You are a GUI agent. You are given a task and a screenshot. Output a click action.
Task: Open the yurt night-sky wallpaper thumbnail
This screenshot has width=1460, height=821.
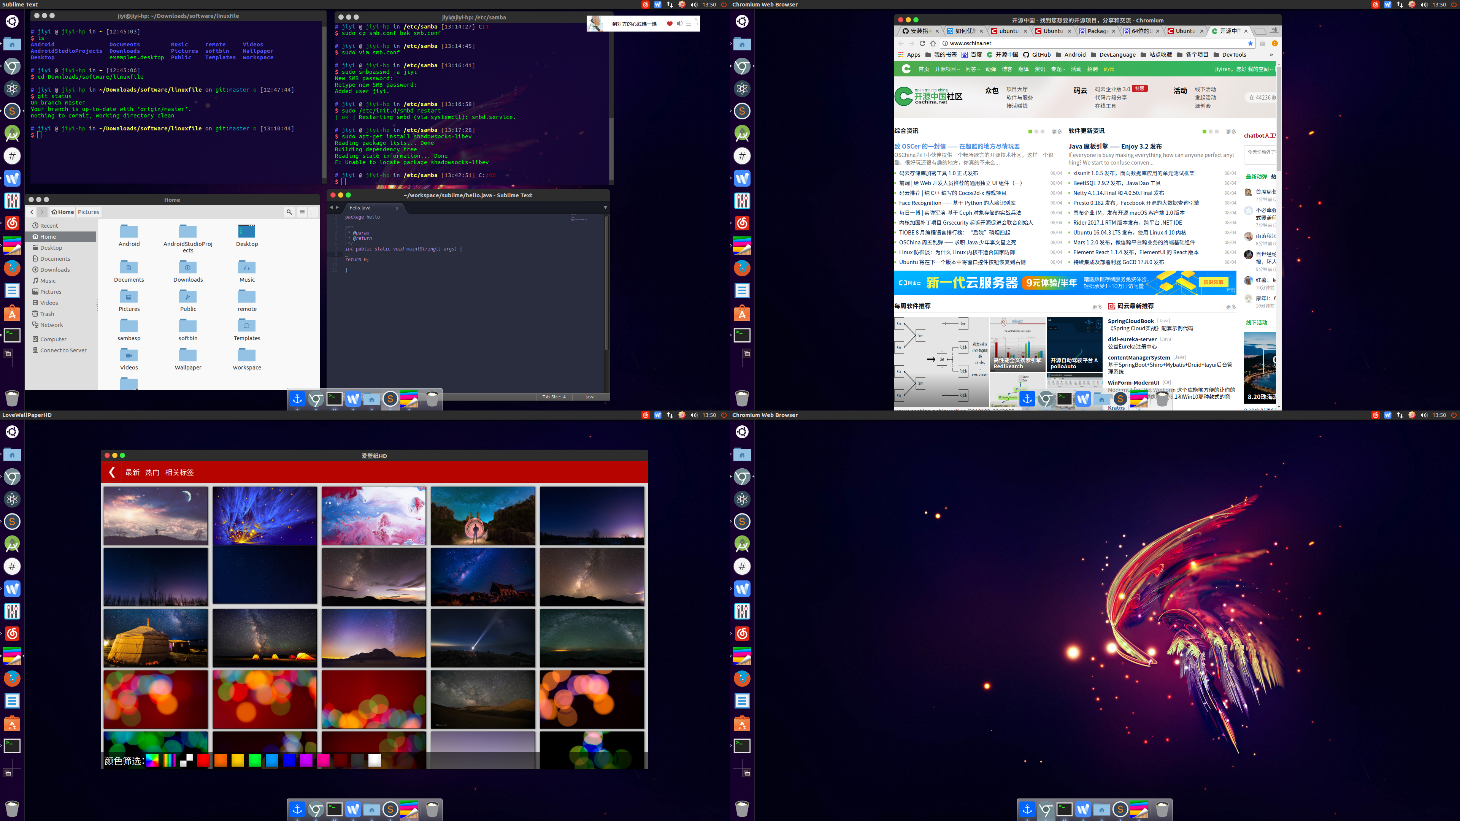click(155, 638)
